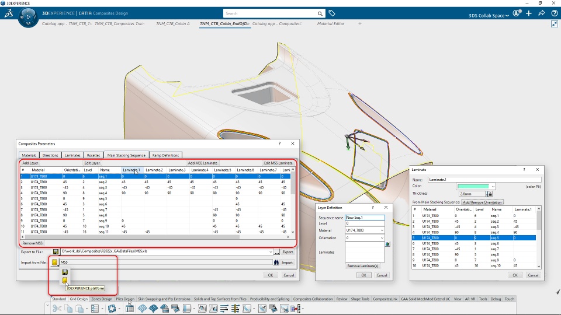561x315 pixels.
Task: Click the Remove MSS button
Action: click(32, 243)
